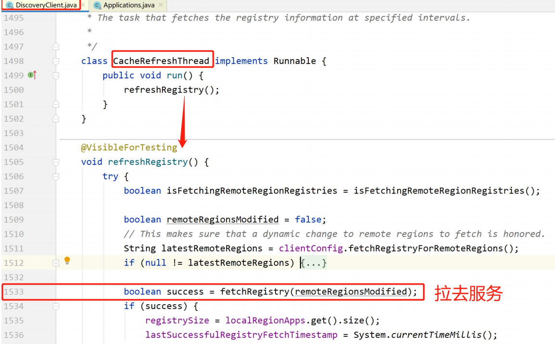Image resolution: width=555 pixels, height=344 pixels.
Task: Click the fetchRegistry method call
Action: (x=255, y=292)
